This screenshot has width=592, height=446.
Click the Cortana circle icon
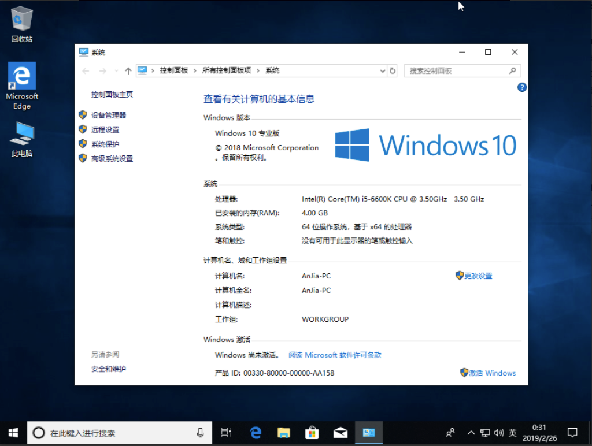(x=39, y=433)
